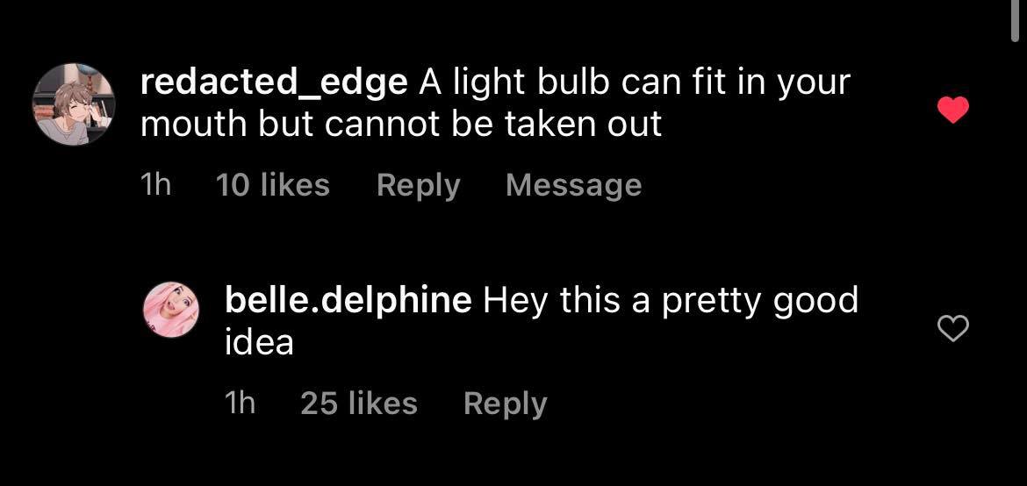Like belle.delphine's reply with the heart outline
Screen dimensions: 1027x486
coord(953,328)
